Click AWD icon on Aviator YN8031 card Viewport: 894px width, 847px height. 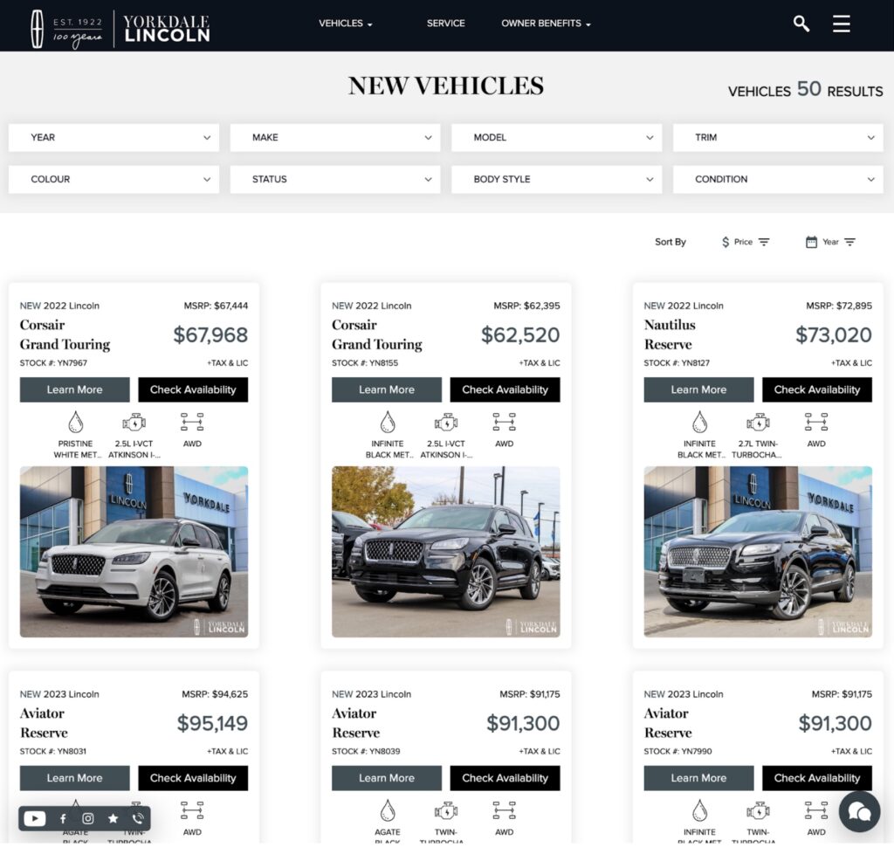(192, 810)
